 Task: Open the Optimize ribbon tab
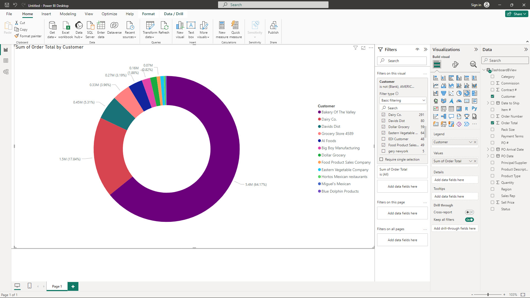[x=109, y=14]
